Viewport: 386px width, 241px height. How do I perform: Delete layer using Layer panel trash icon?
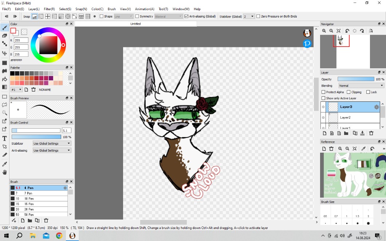[371, 133]
